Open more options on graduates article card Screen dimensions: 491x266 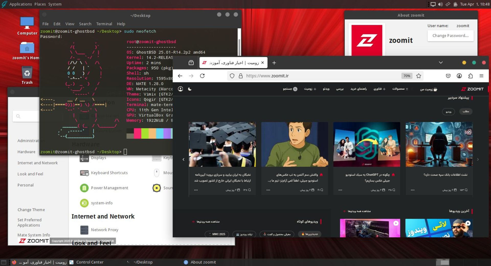(x=196, y=190)
